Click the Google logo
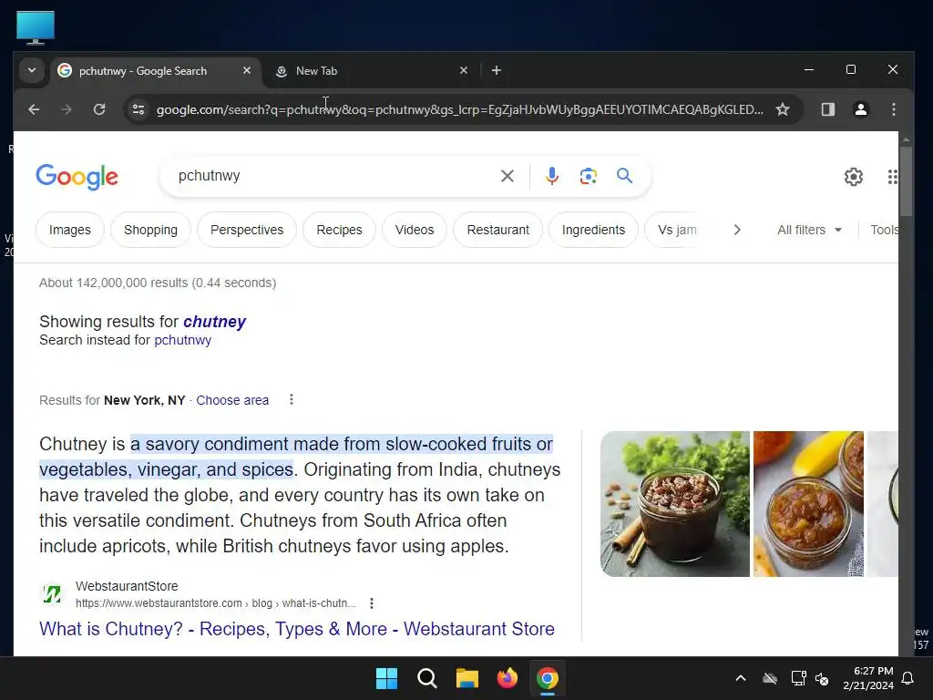This screenshot has height=700, width=933. click(77, 177)
